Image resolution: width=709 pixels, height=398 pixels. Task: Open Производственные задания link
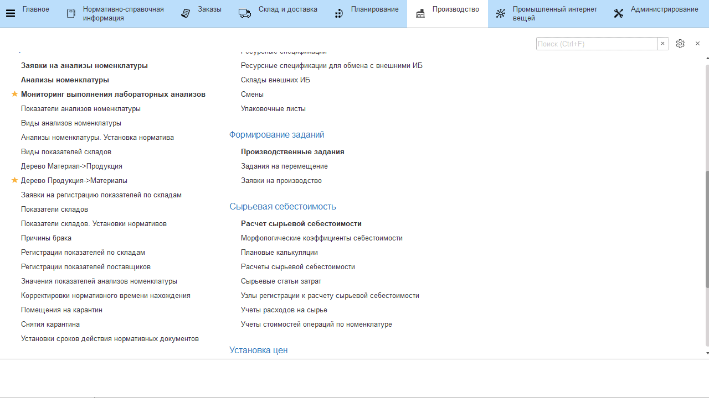point(292,152)
